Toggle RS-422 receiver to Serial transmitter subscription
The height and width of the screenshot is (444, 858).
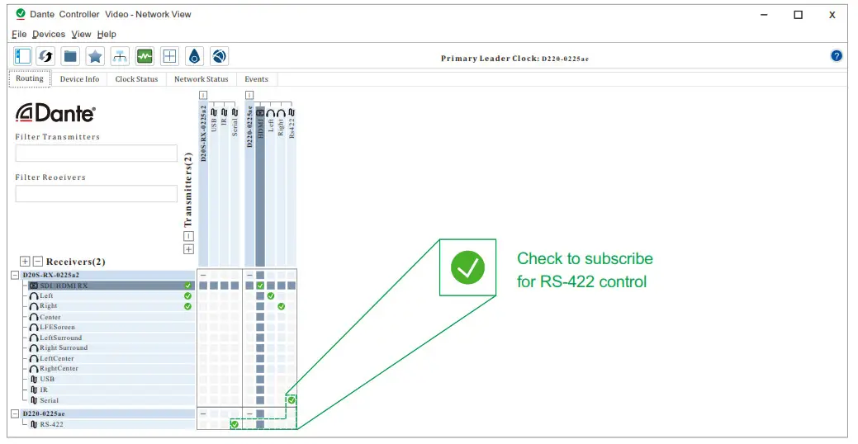(235, 424)
